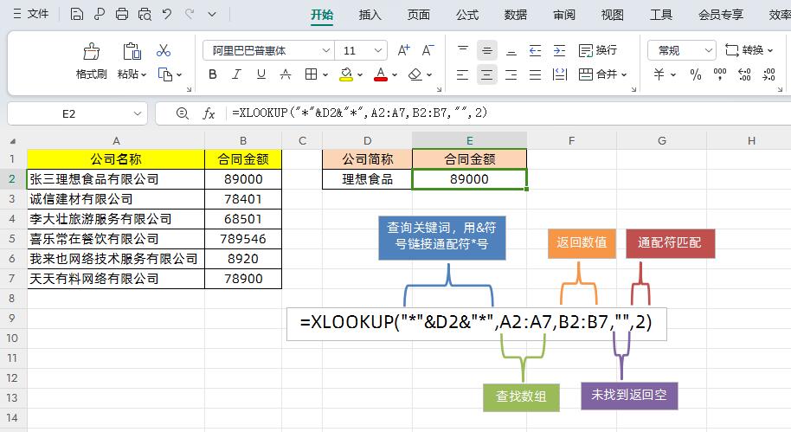This screenshot has width=791, height=432.
Task: Toggle horizontal center alignment
Action: tap(487, 74)
